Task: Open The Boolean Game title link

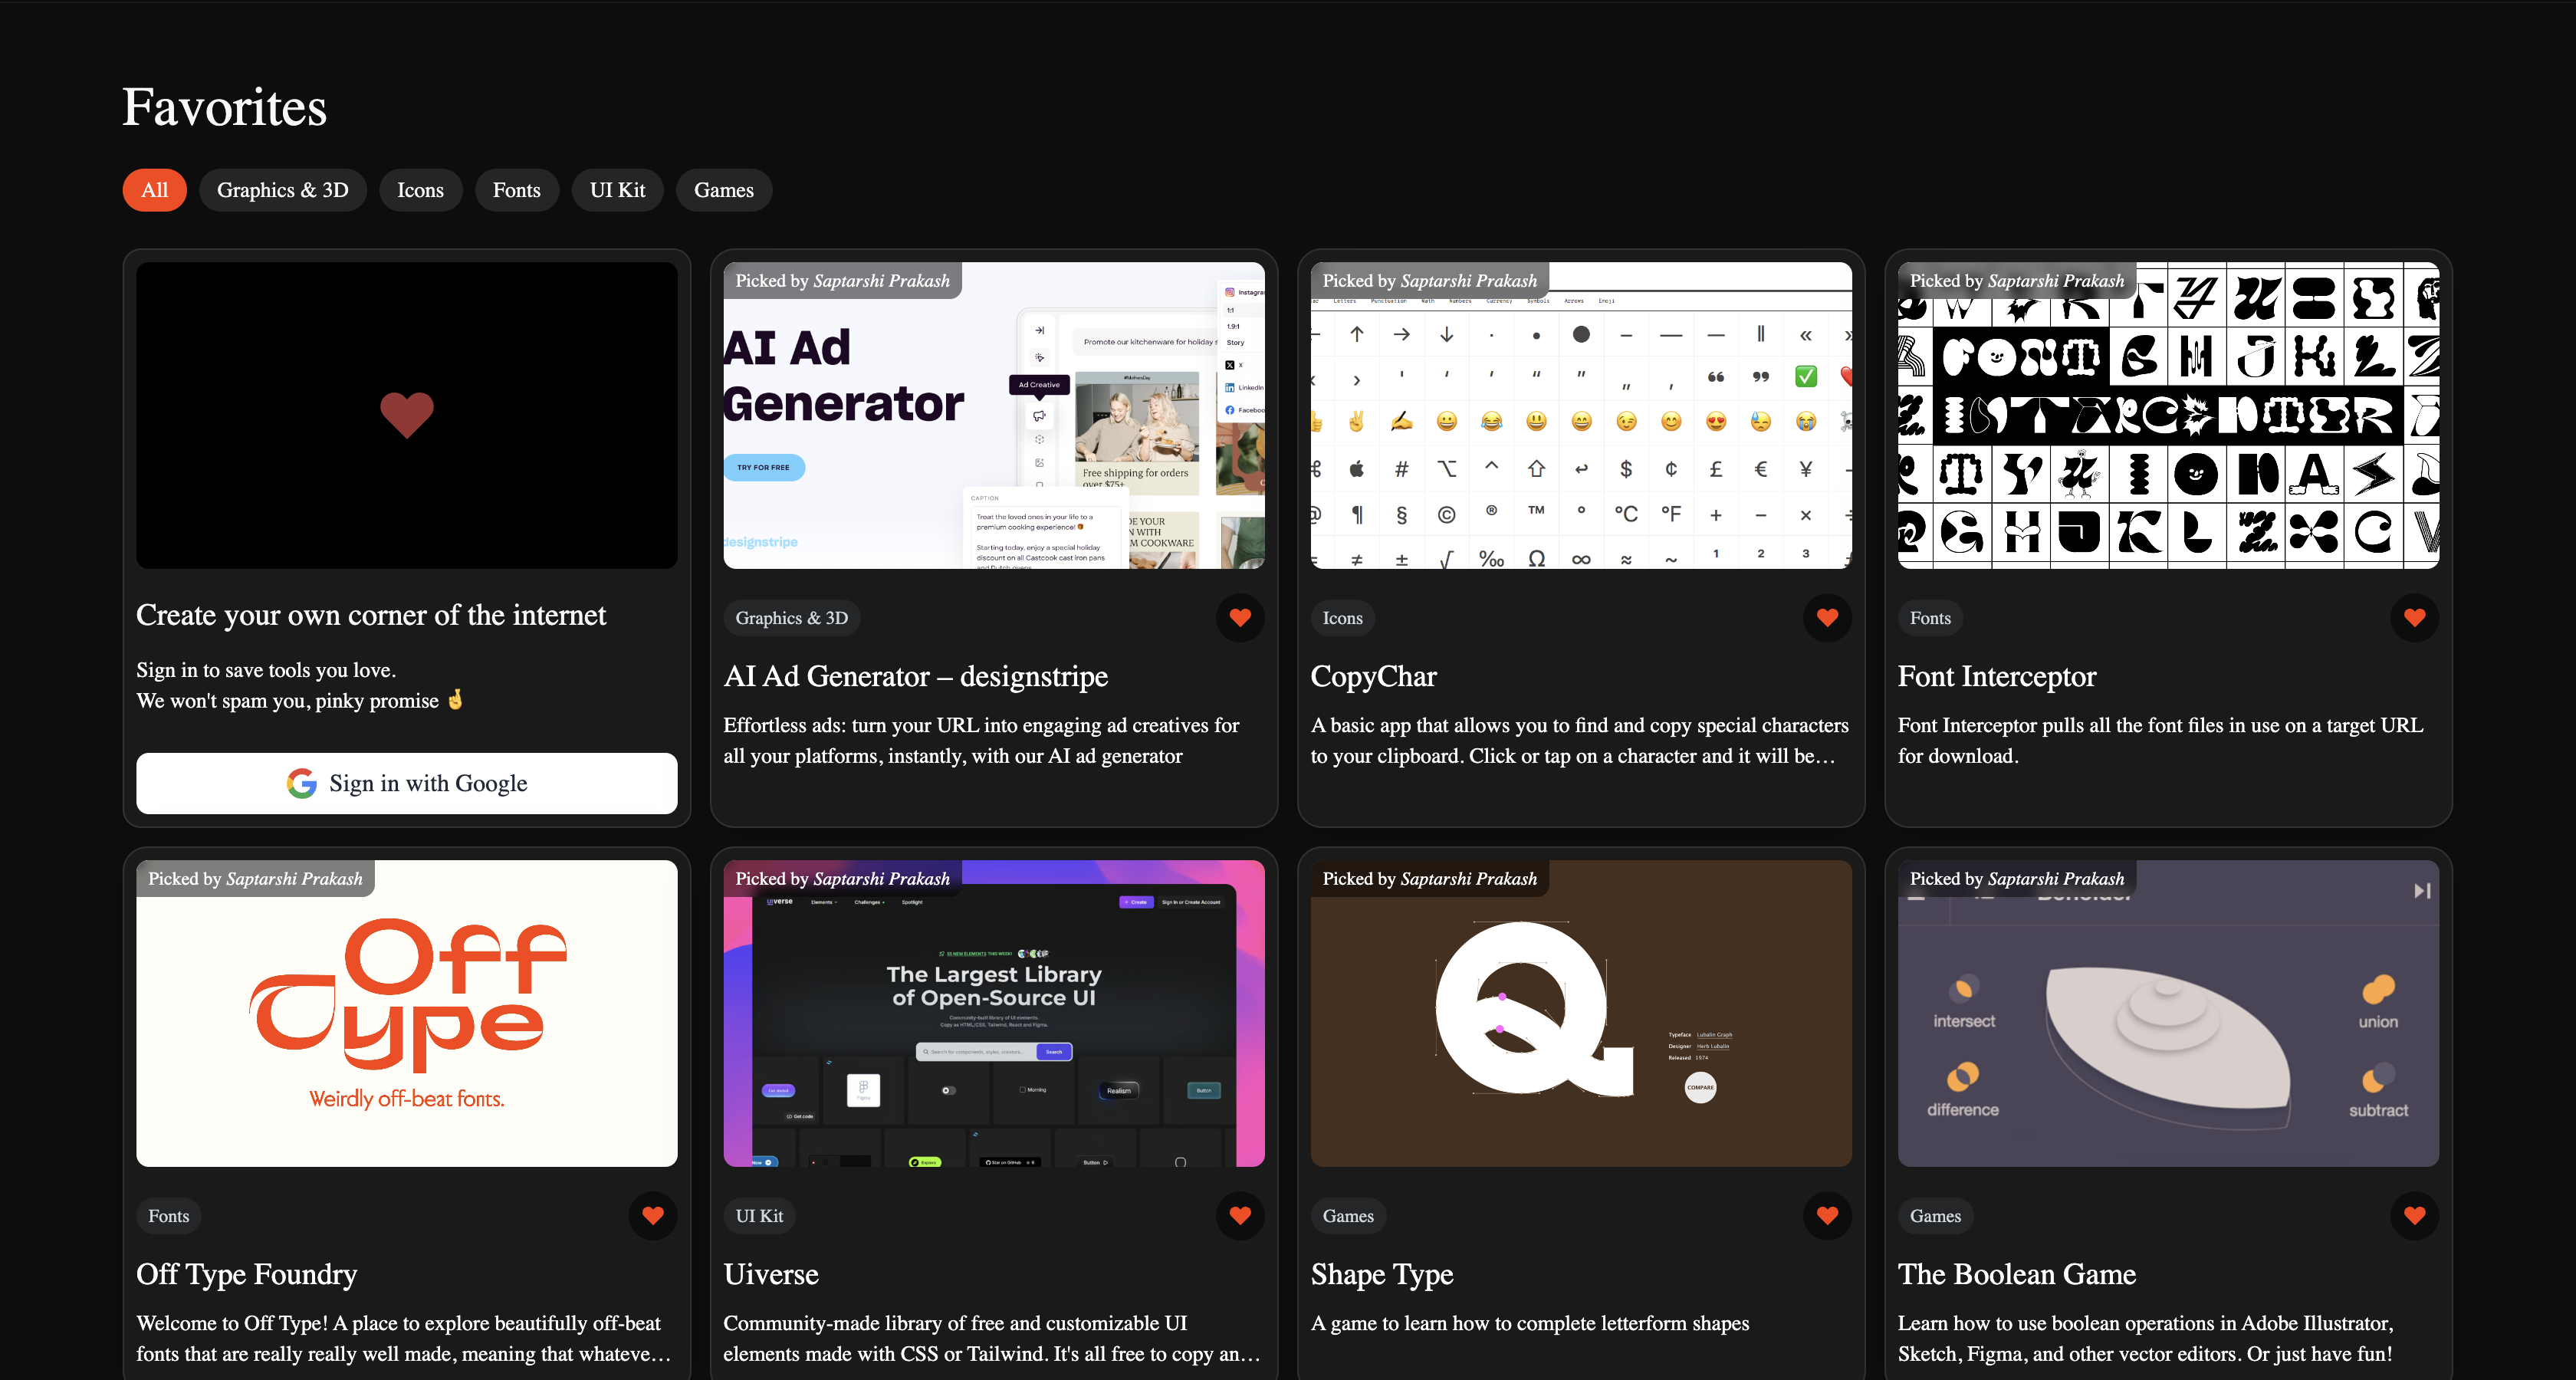Action: point(2017,1275)
